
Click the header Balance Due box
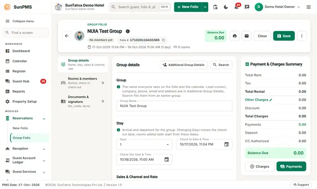(216, 36)
